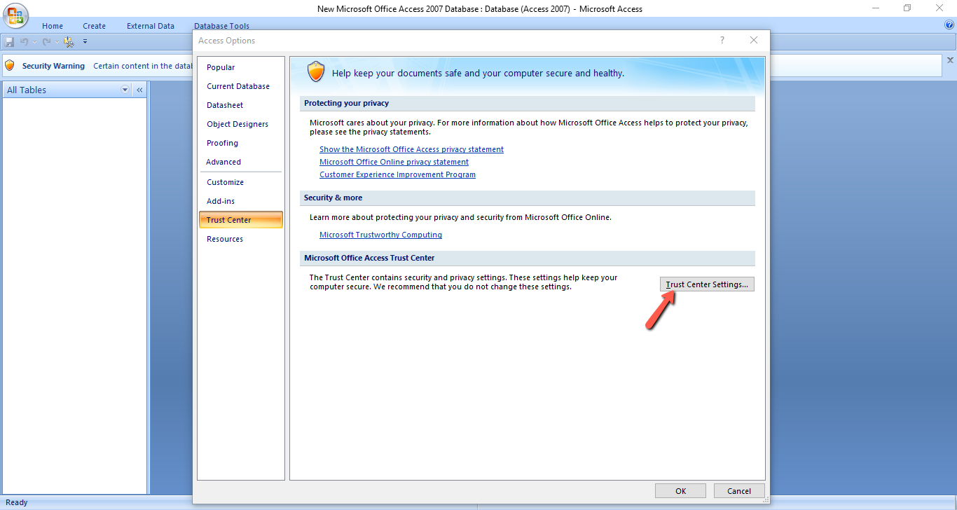The height and width of the screenshot is (510, 957).
Task: Select the Proofing options category
Action: click(x=222, y=143)
